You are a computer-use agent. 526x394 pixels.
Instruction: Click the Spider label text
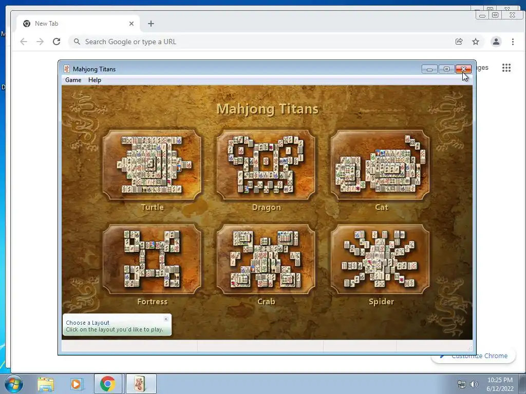[x=382, y=302]
